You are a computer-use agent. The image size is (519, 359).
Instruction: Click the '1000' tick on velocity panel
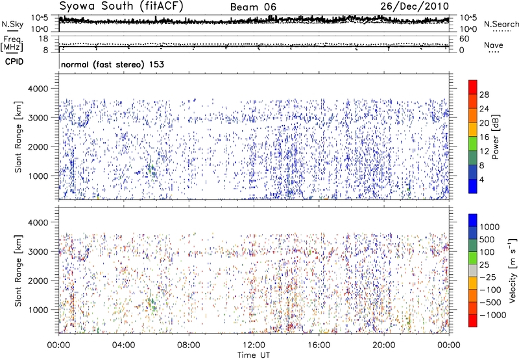pos(40,310)
